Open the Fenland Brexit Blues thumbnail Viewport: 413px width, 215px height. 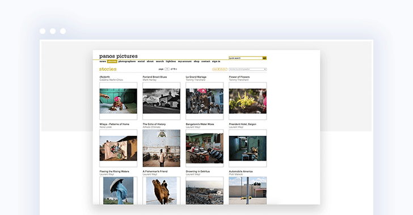point(162,101)
